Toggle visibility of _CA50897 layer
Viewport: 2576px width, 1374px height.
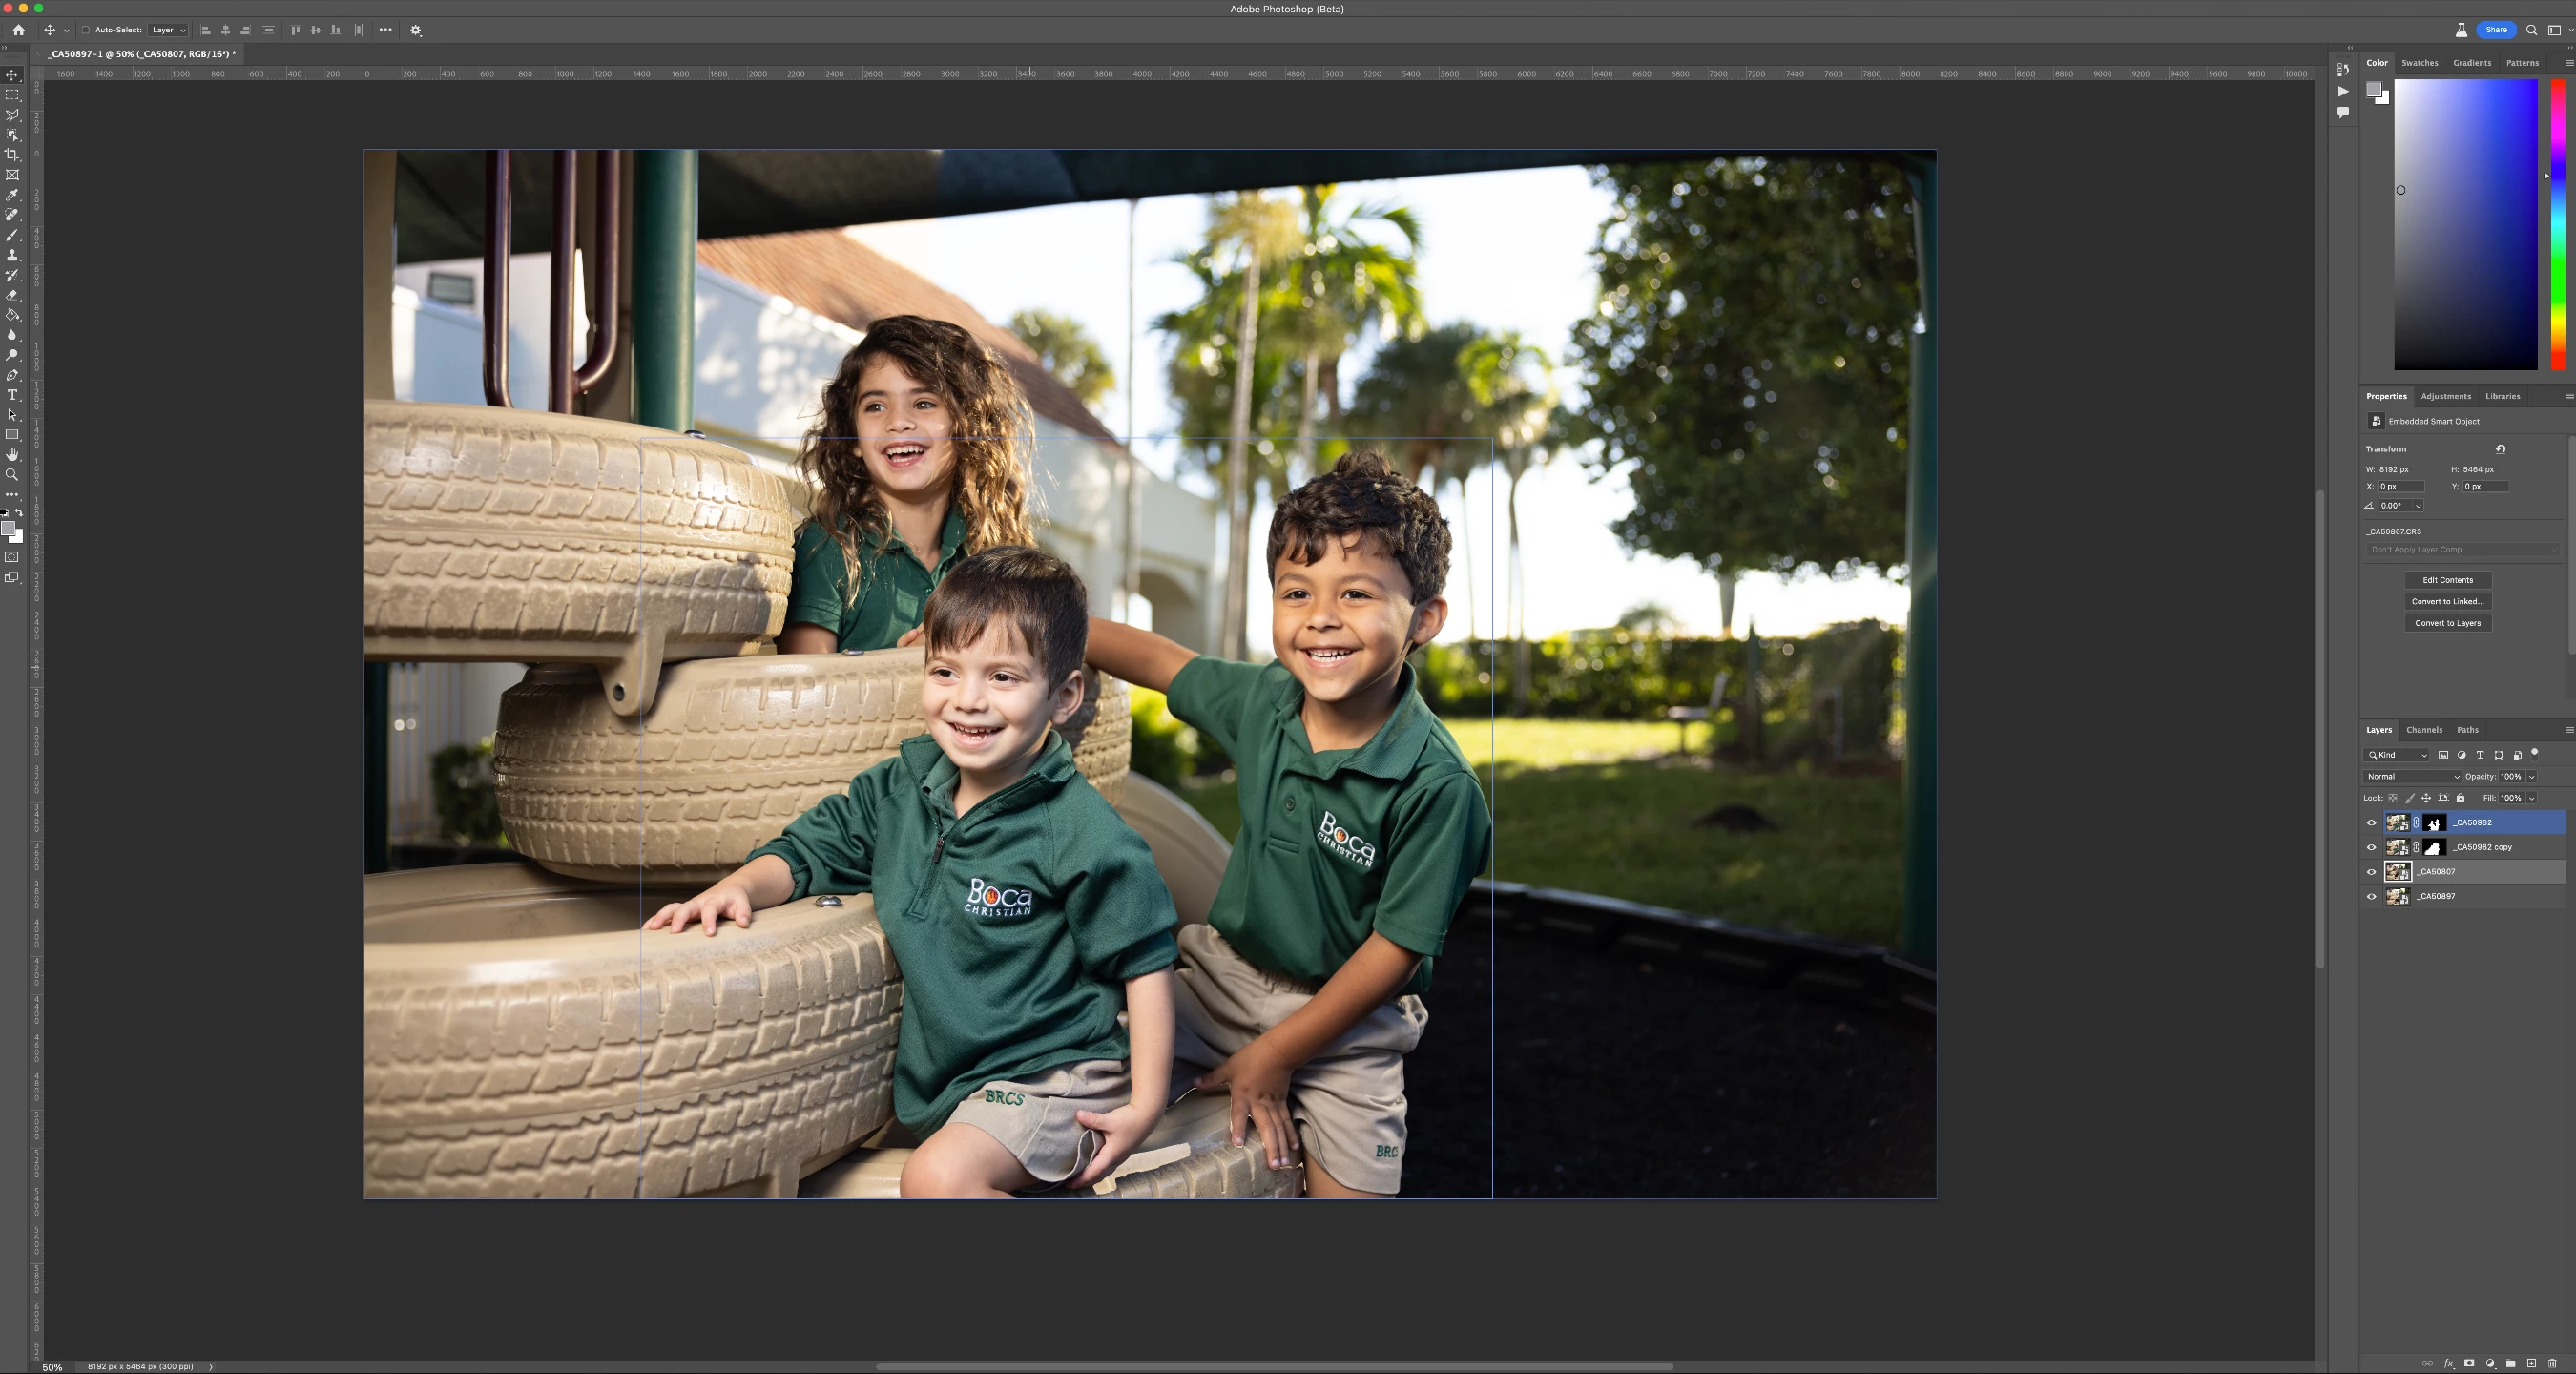coord(2371,896)
